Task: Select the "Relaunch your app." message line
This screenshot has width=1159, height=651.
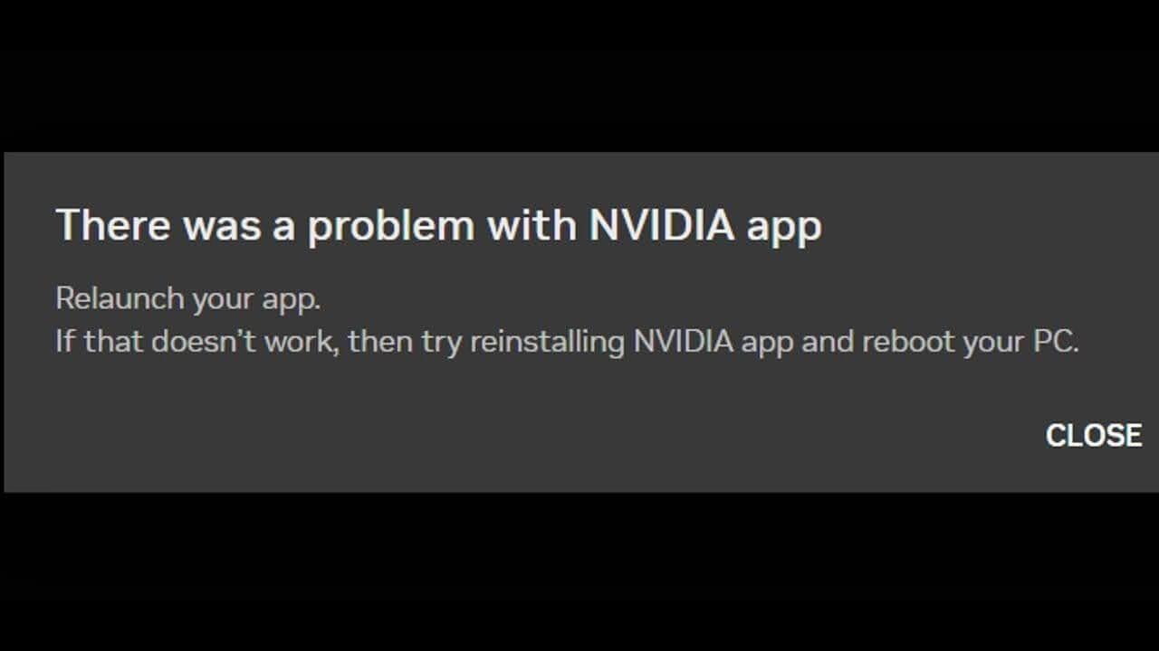Action: pyautogui.click(x=188, y=298)
